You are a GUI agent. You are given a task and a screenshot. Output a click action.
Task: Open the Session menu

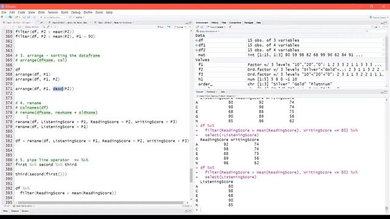click(53, 12)
